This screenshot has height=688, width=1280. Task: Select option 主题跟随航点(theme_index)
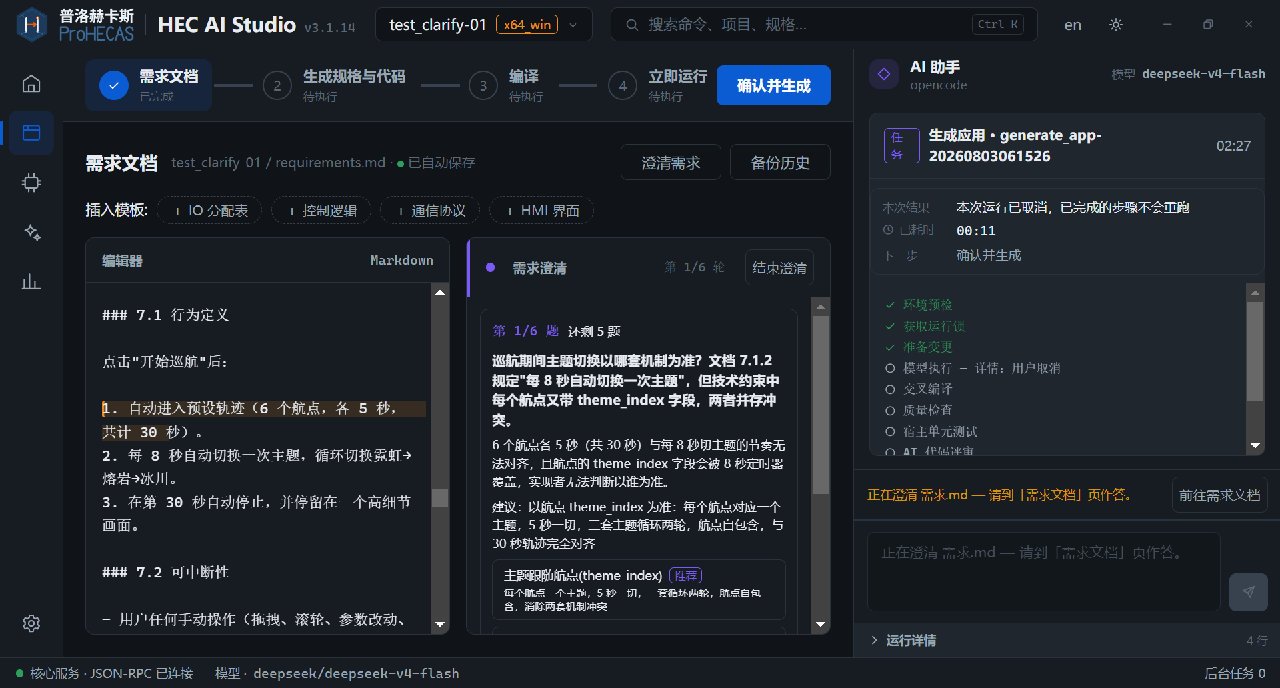(639, 590)
